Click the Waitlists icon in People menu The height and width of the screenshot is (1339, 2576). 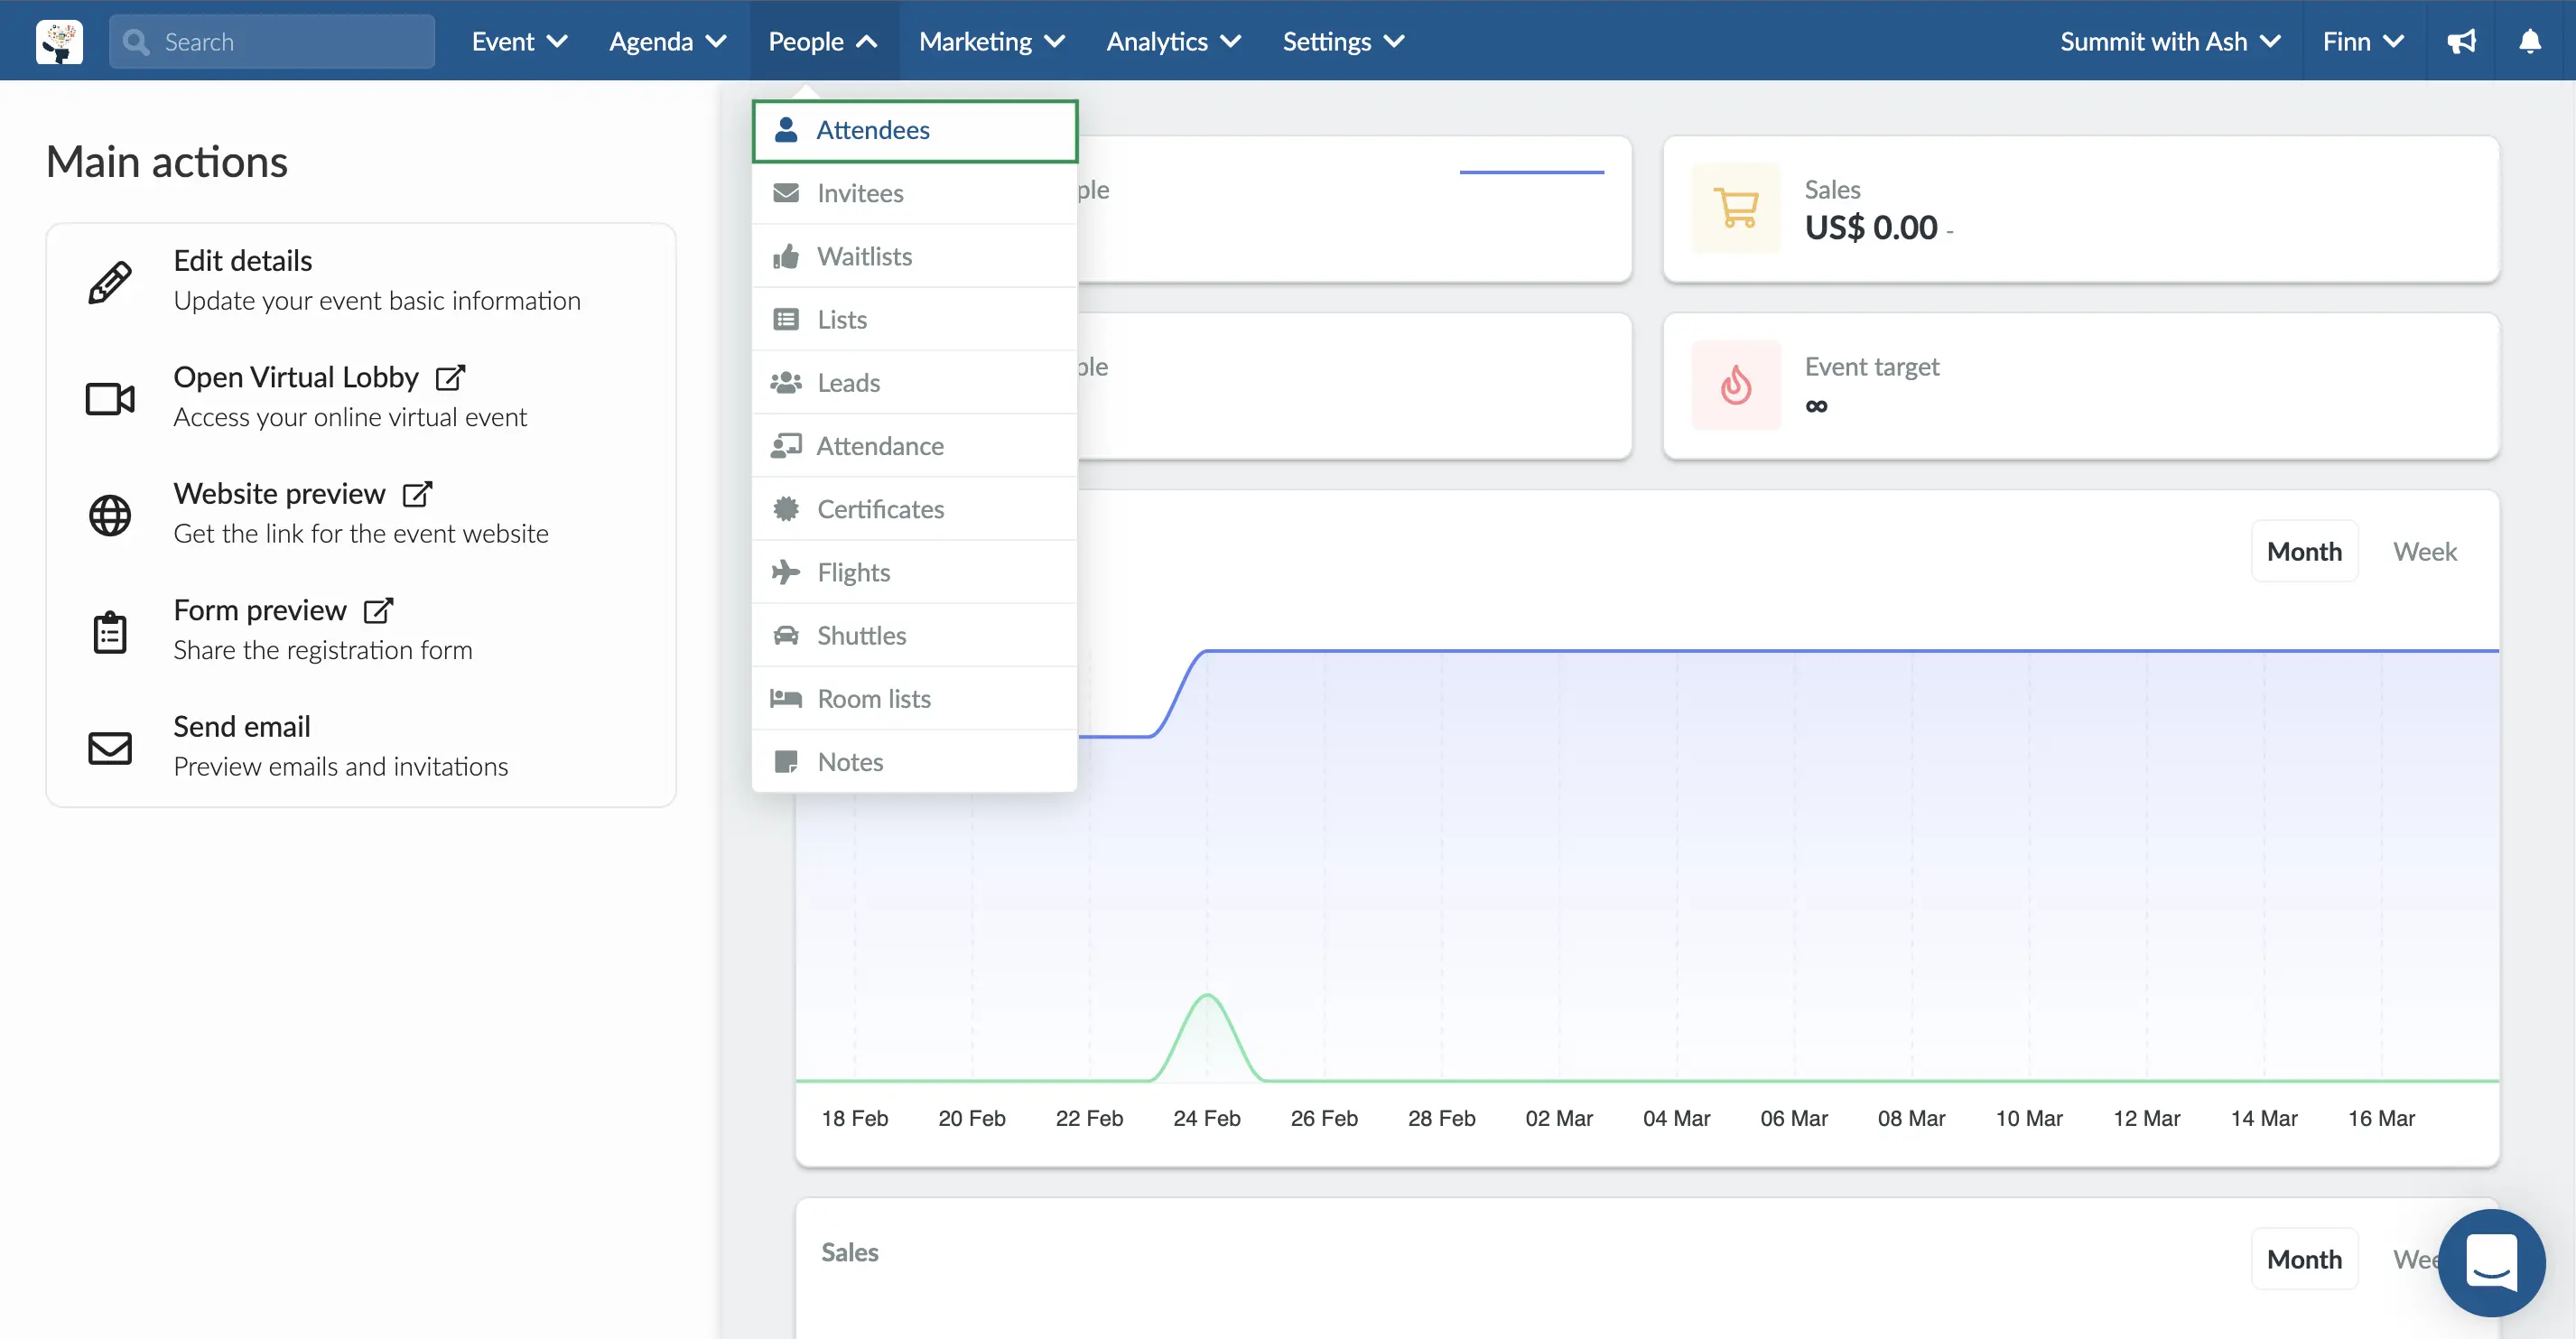point(786,256)
